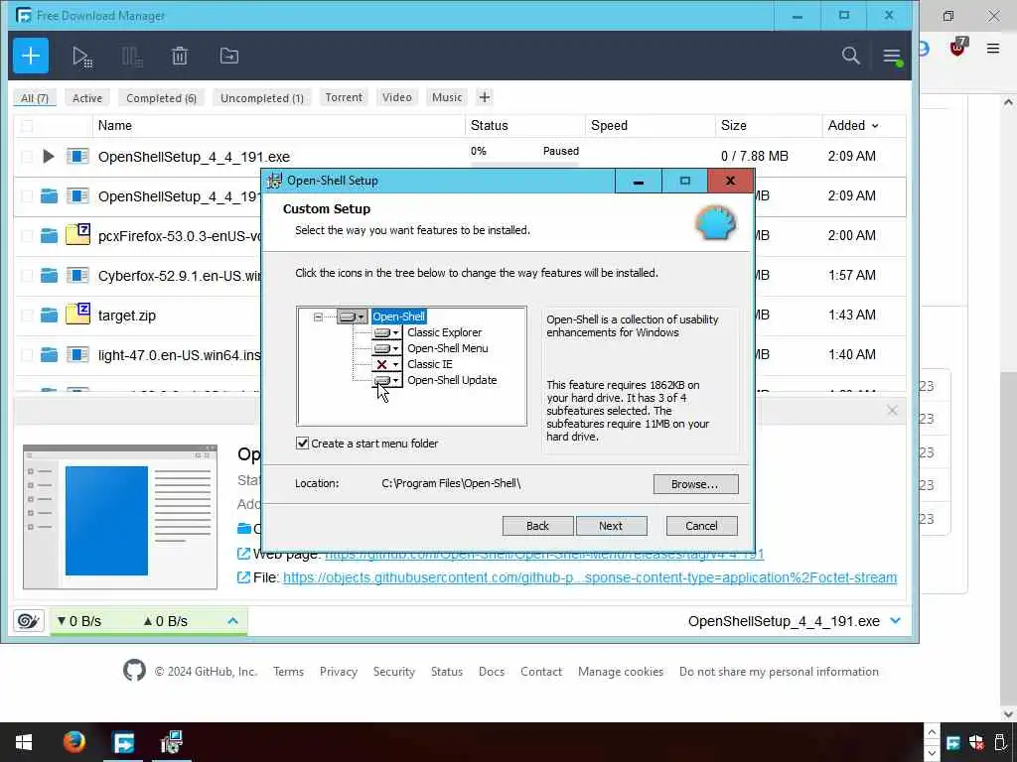Open the Free Download Manager main menu
Screen dimensions: 1017x762
(892, 57)
